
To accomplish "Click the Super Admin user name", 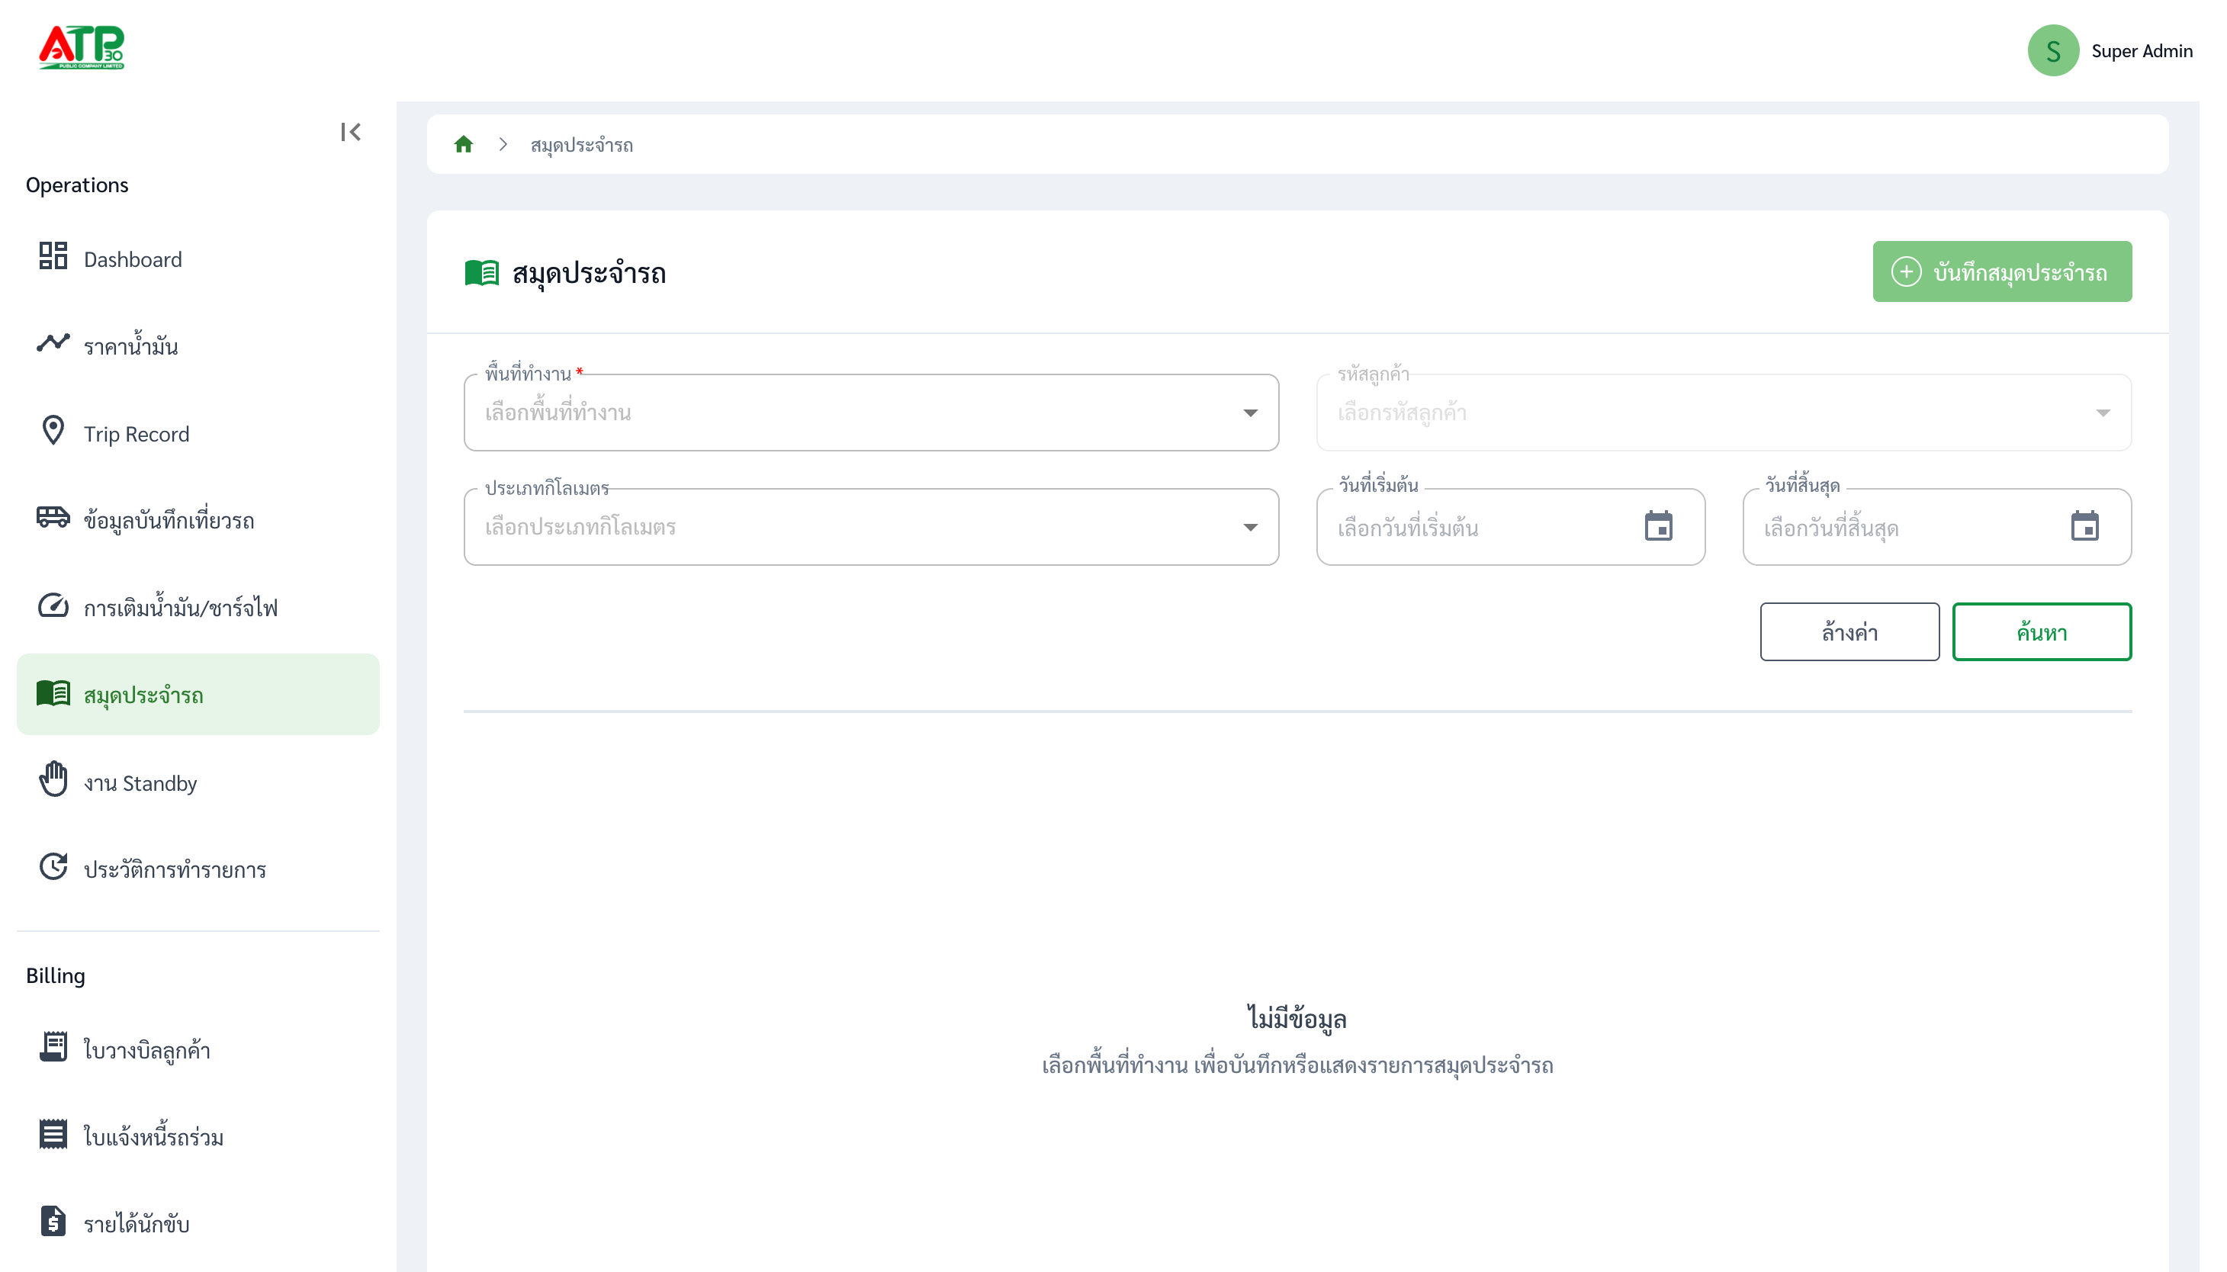I will click(x=2142, y=50).
